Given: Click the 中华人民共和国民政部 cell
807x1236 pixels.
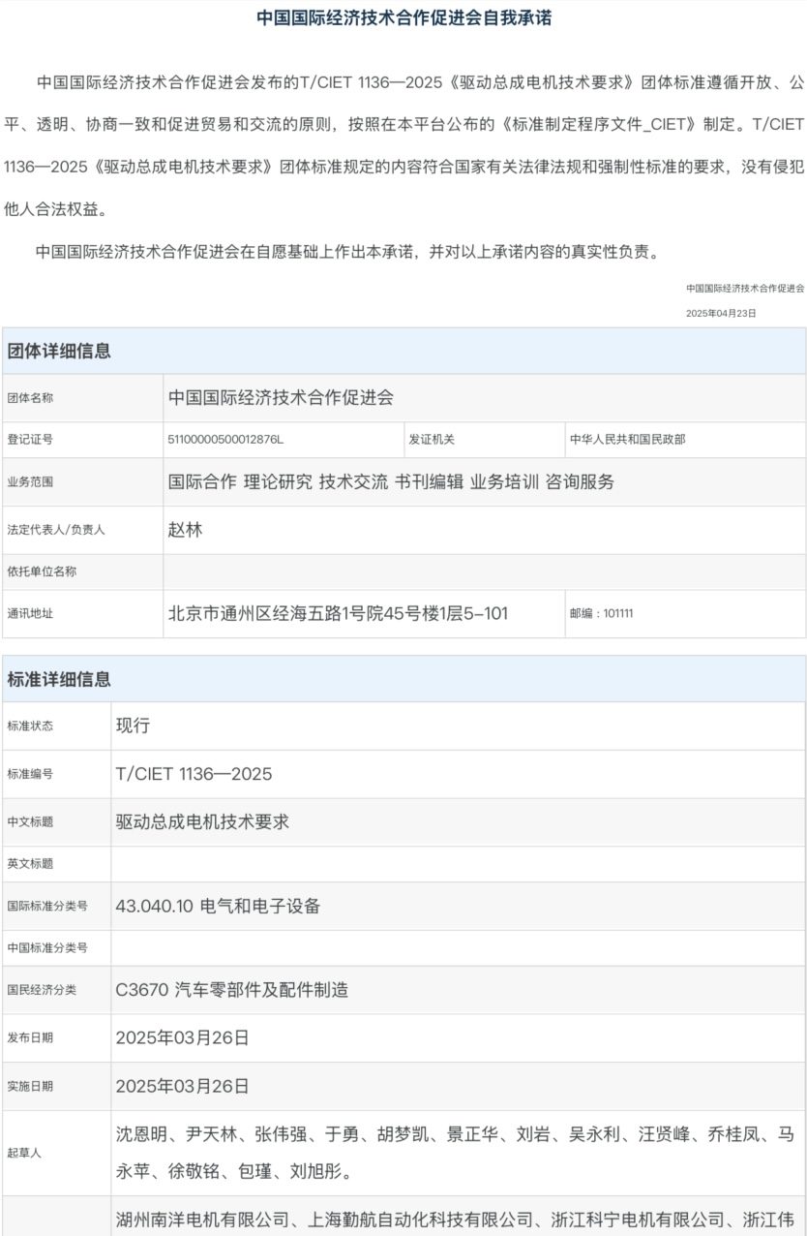Looking at the screenshot, I should tap(627, 439).
